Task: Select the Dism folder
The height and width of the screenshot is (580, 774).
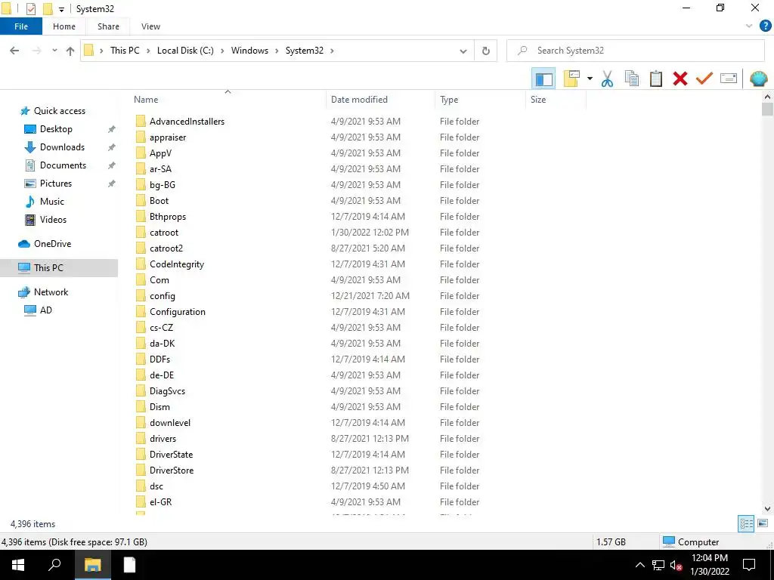Action: point(159,407)
